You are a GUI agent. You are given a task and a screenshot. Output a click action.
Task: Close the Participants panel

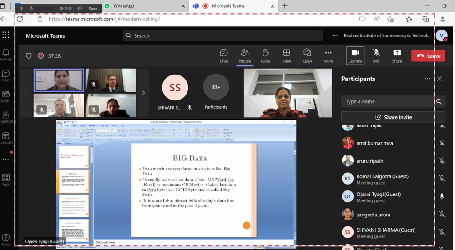point(440,79)
